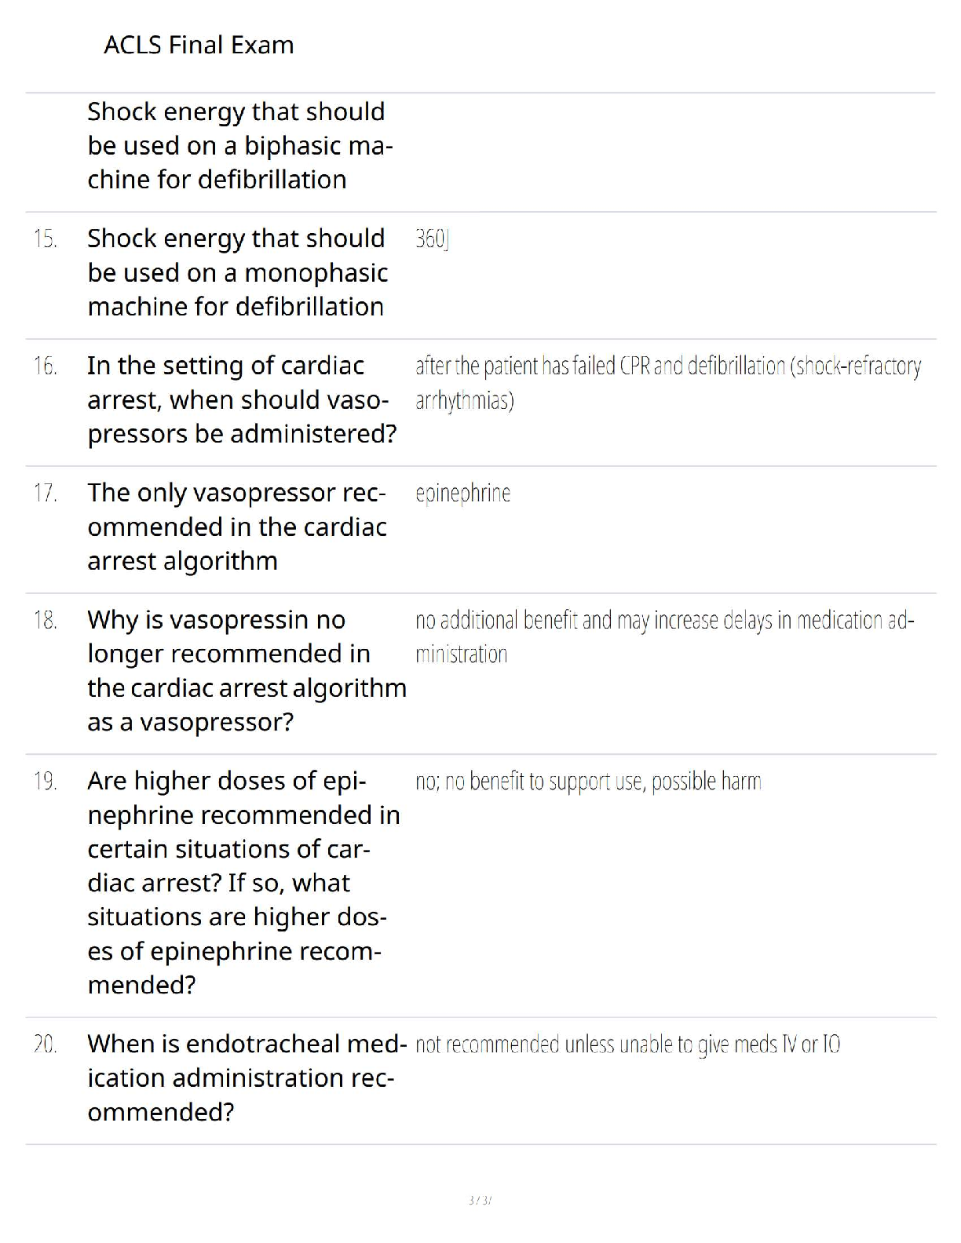961x1243 pixels.
Task: Click the only recommended vasopressor question
Action: (x=236, y=527)
